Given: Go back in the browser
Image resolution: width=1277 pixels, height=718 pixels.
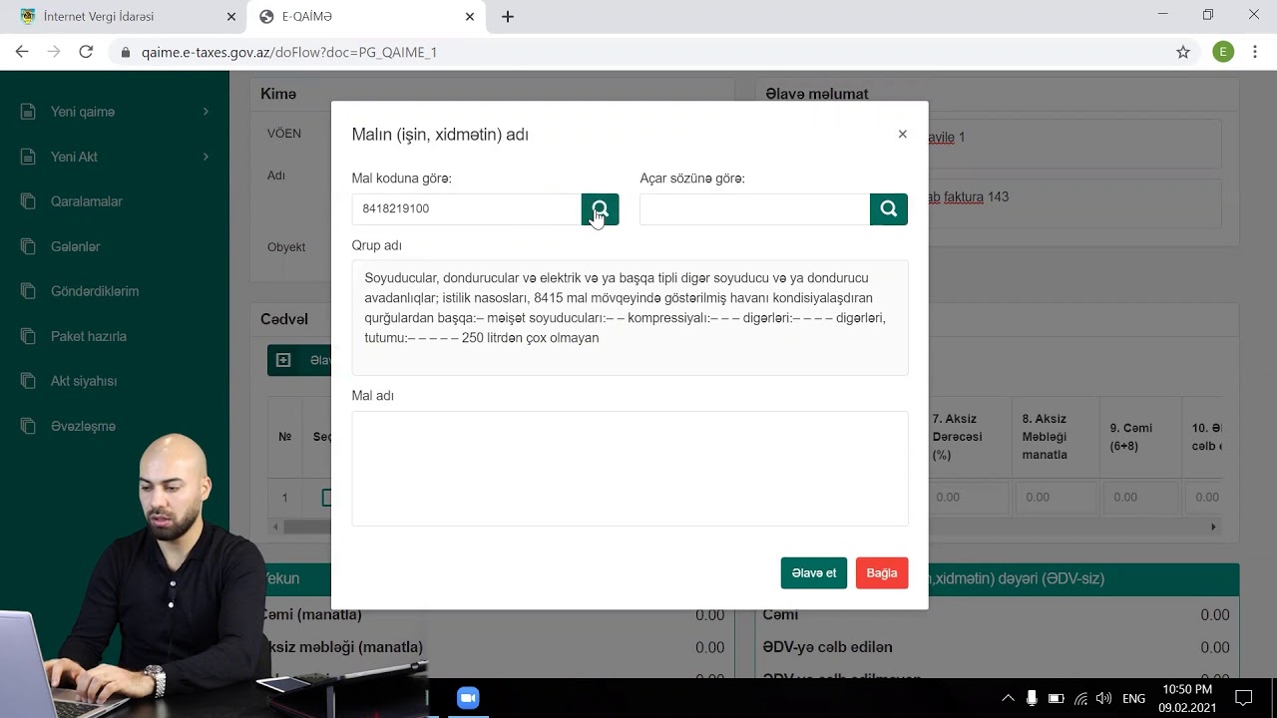Looking at the screenshot, I should [22, 52].
